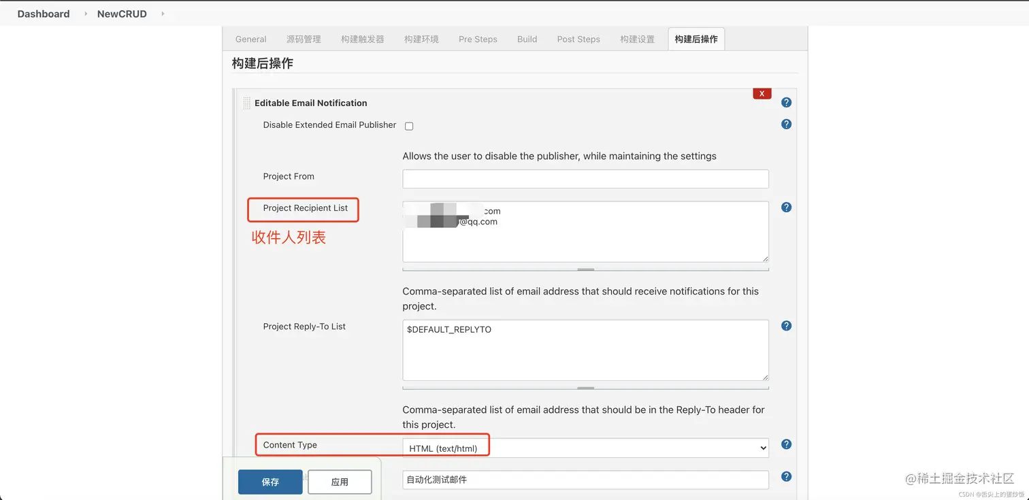Open help for Project Recipient List

[x=786, y=207]
